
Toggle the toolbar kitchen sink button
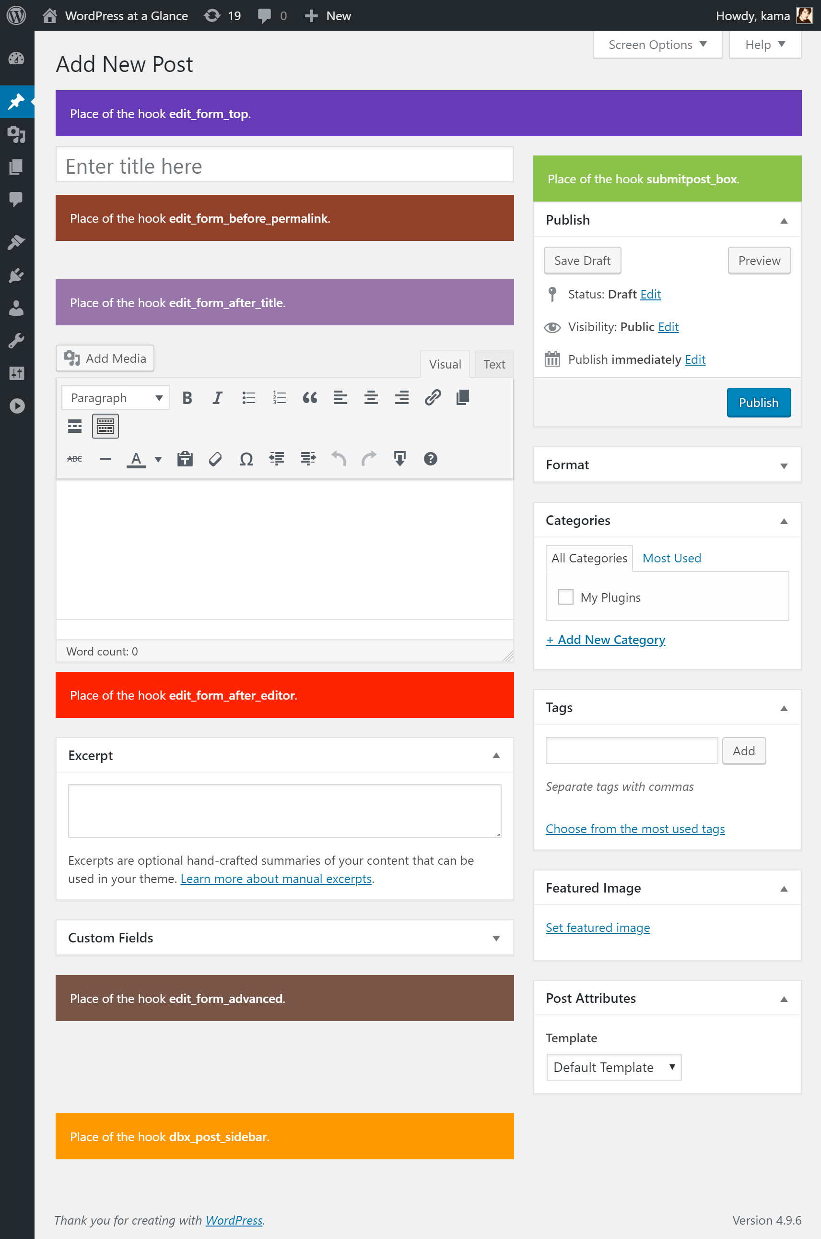[x=105, y=426]
